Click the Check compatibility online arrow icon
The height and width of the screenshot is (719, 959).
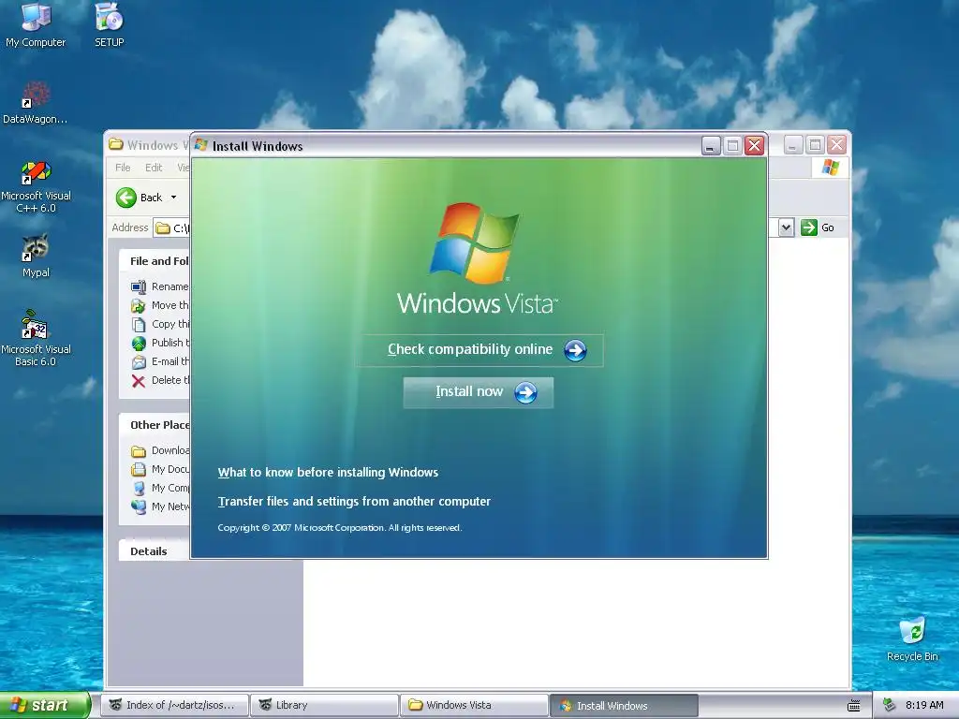(575, 350)
